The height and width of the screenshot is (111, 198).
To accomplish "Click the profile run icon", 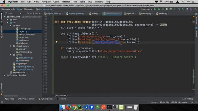I will (167, 9).
